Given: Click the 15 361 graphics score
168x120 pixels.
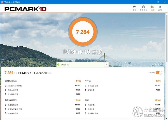Looking at the screenshot, I should click(x=157, y=105).
